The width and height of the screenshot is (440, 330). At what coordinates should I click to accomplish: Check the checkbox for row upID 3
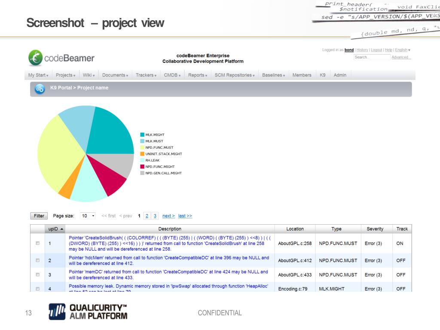(38, 275)
